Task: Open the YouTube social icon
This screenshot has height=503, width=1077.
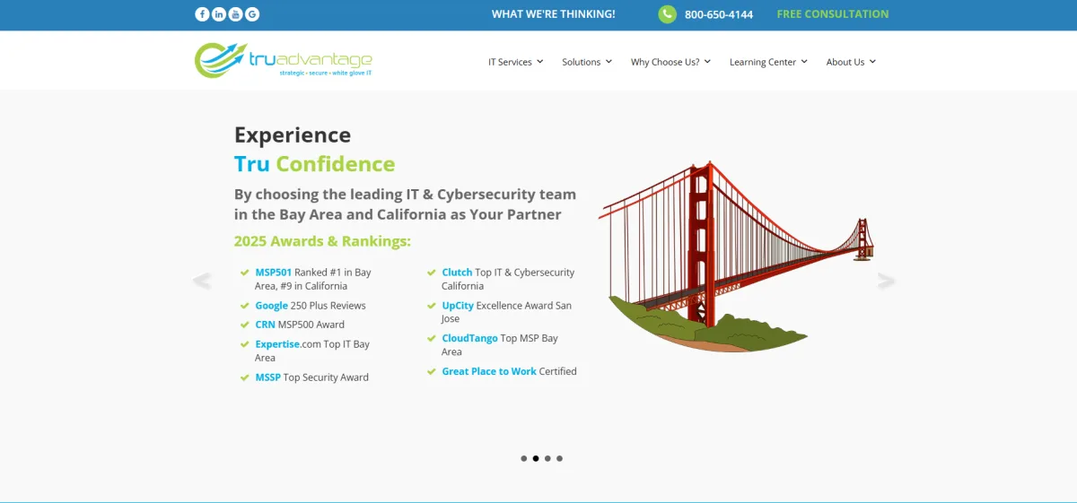Action: point(235,14)
